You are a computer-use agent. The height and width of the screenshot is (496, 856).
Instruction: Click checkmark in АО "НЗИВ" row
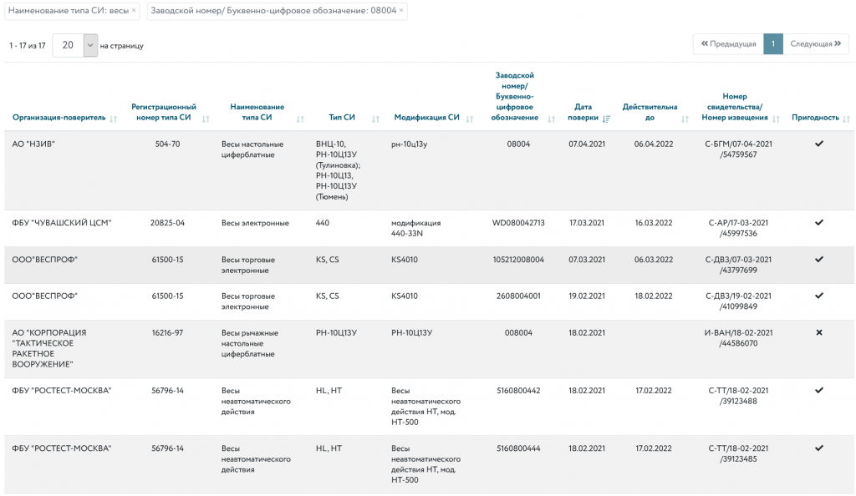(x=819, y=144)
